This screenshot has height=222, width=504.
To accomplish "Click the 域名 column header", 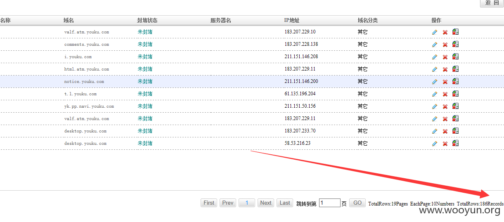I will tap(69, 20).
